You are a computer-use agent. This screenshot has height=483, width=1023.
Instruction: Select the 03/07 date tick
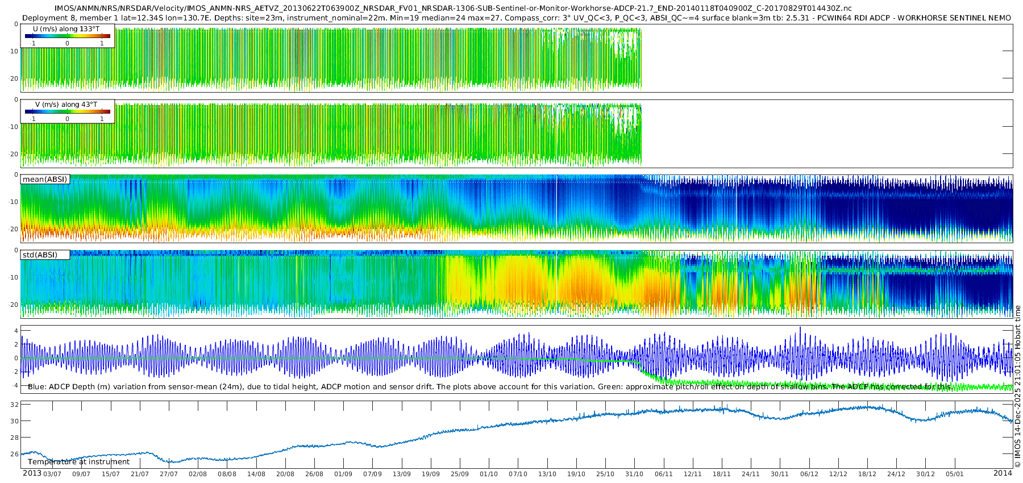52,474
